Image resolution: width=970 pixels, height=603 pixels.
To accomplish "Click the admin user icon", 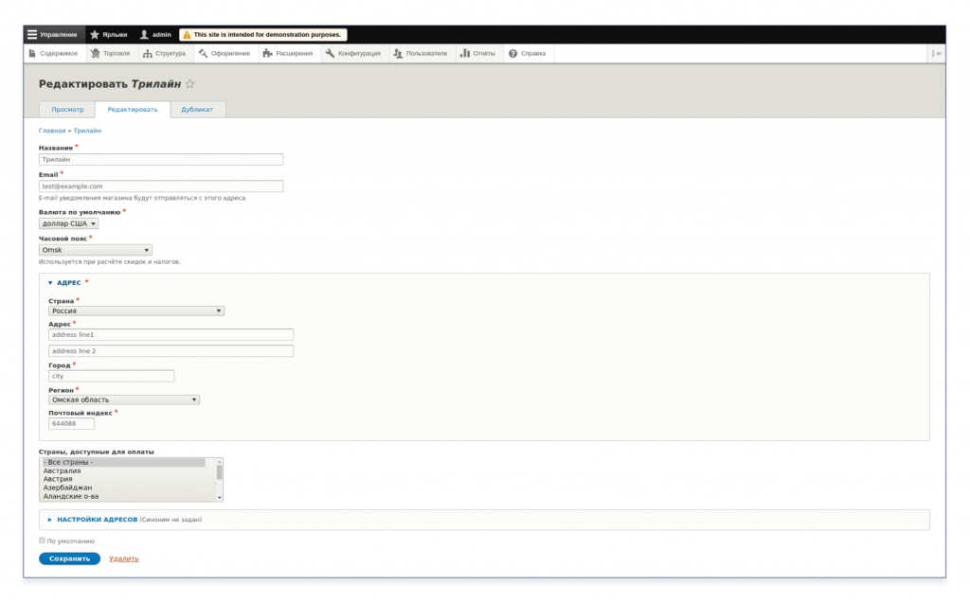I will [x=144, y=35].
